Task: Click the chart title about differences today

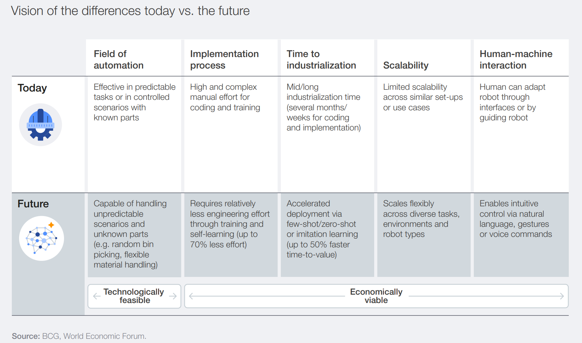Action: click(130, 11)
